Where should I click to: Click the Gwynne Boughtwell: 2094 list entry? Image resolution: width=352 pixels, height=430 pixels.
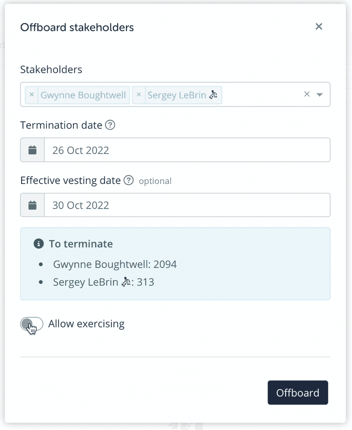click(114, 265)
